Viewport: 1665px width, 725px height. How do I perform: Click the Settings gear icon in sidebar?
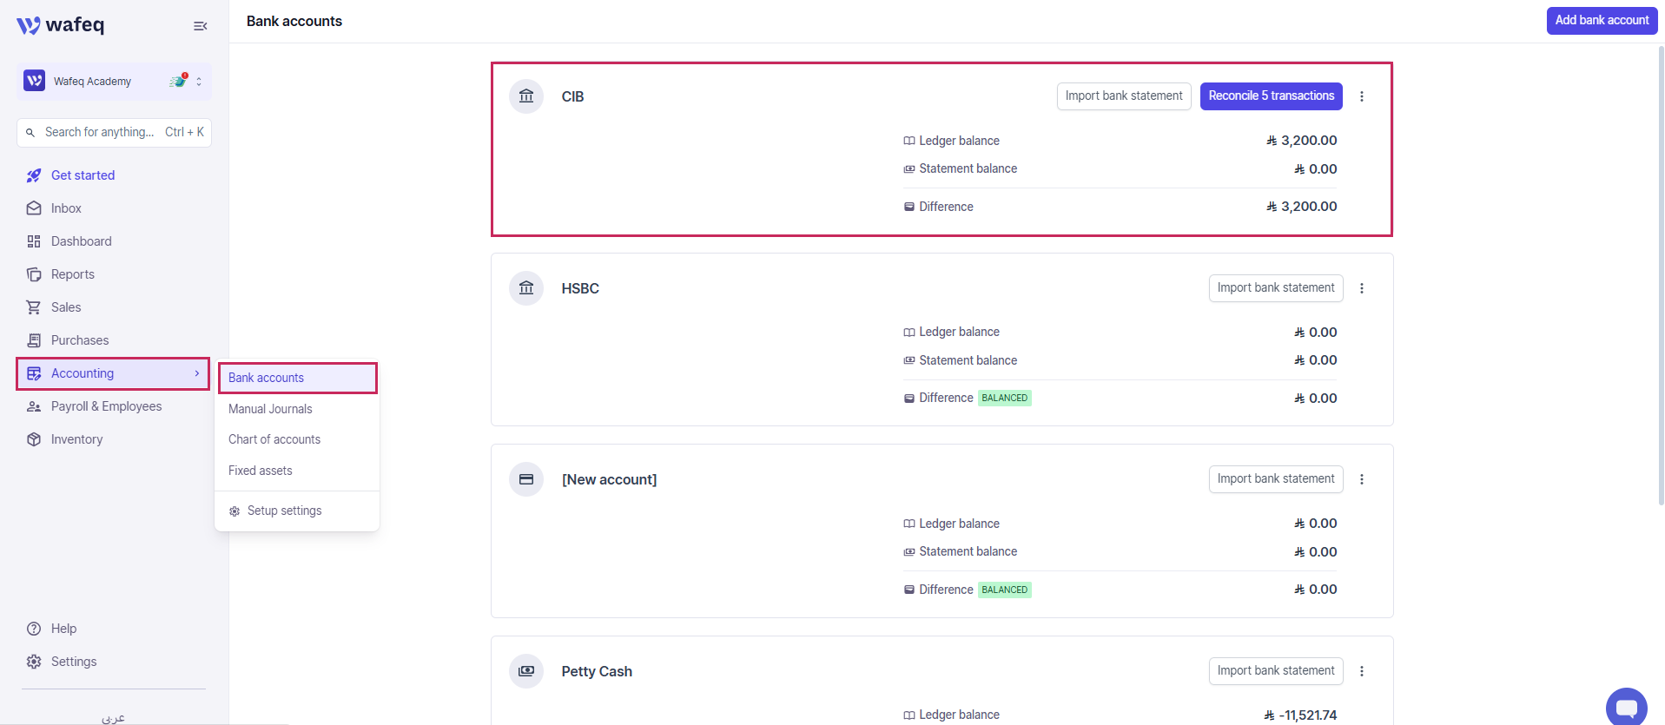pyautogui.click(x=34, y=662)
